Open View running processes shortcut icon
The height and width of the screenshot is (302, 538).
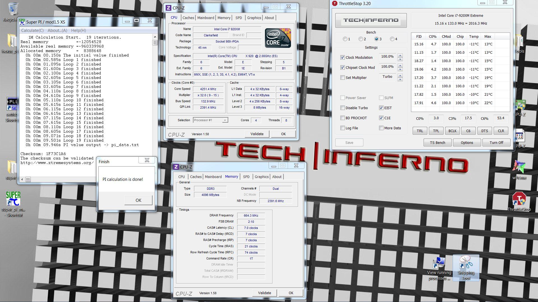tap(439, 263)
